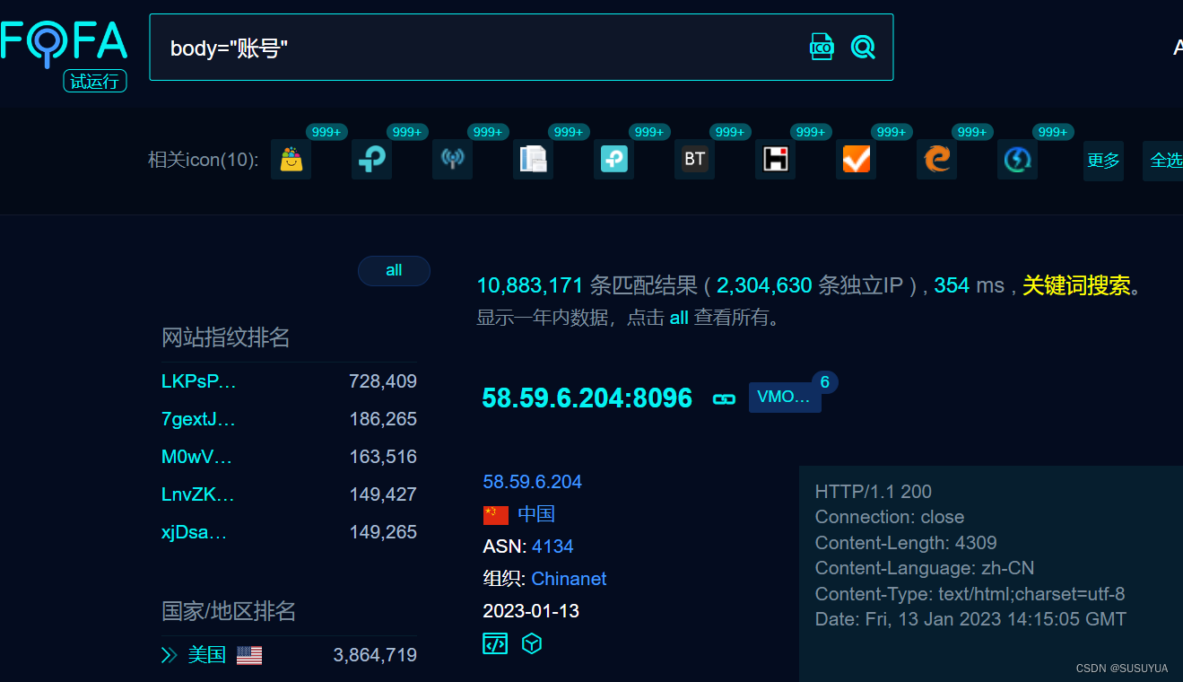
Task: Click the all pill above the fingerprint ranking
Action: pyautogui.click(x=394, y=271)
